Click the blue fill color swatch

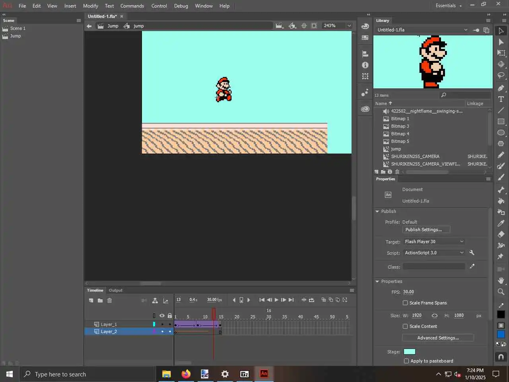501,335
